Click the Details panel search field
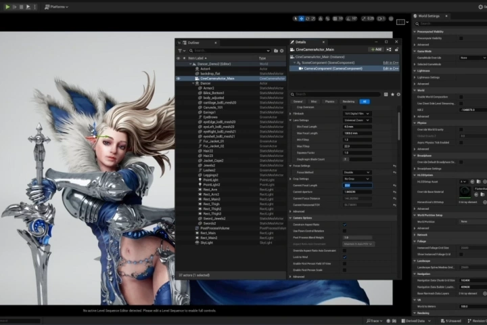The width and height of the screenshot is (487, 325). [x=335, y=94]
